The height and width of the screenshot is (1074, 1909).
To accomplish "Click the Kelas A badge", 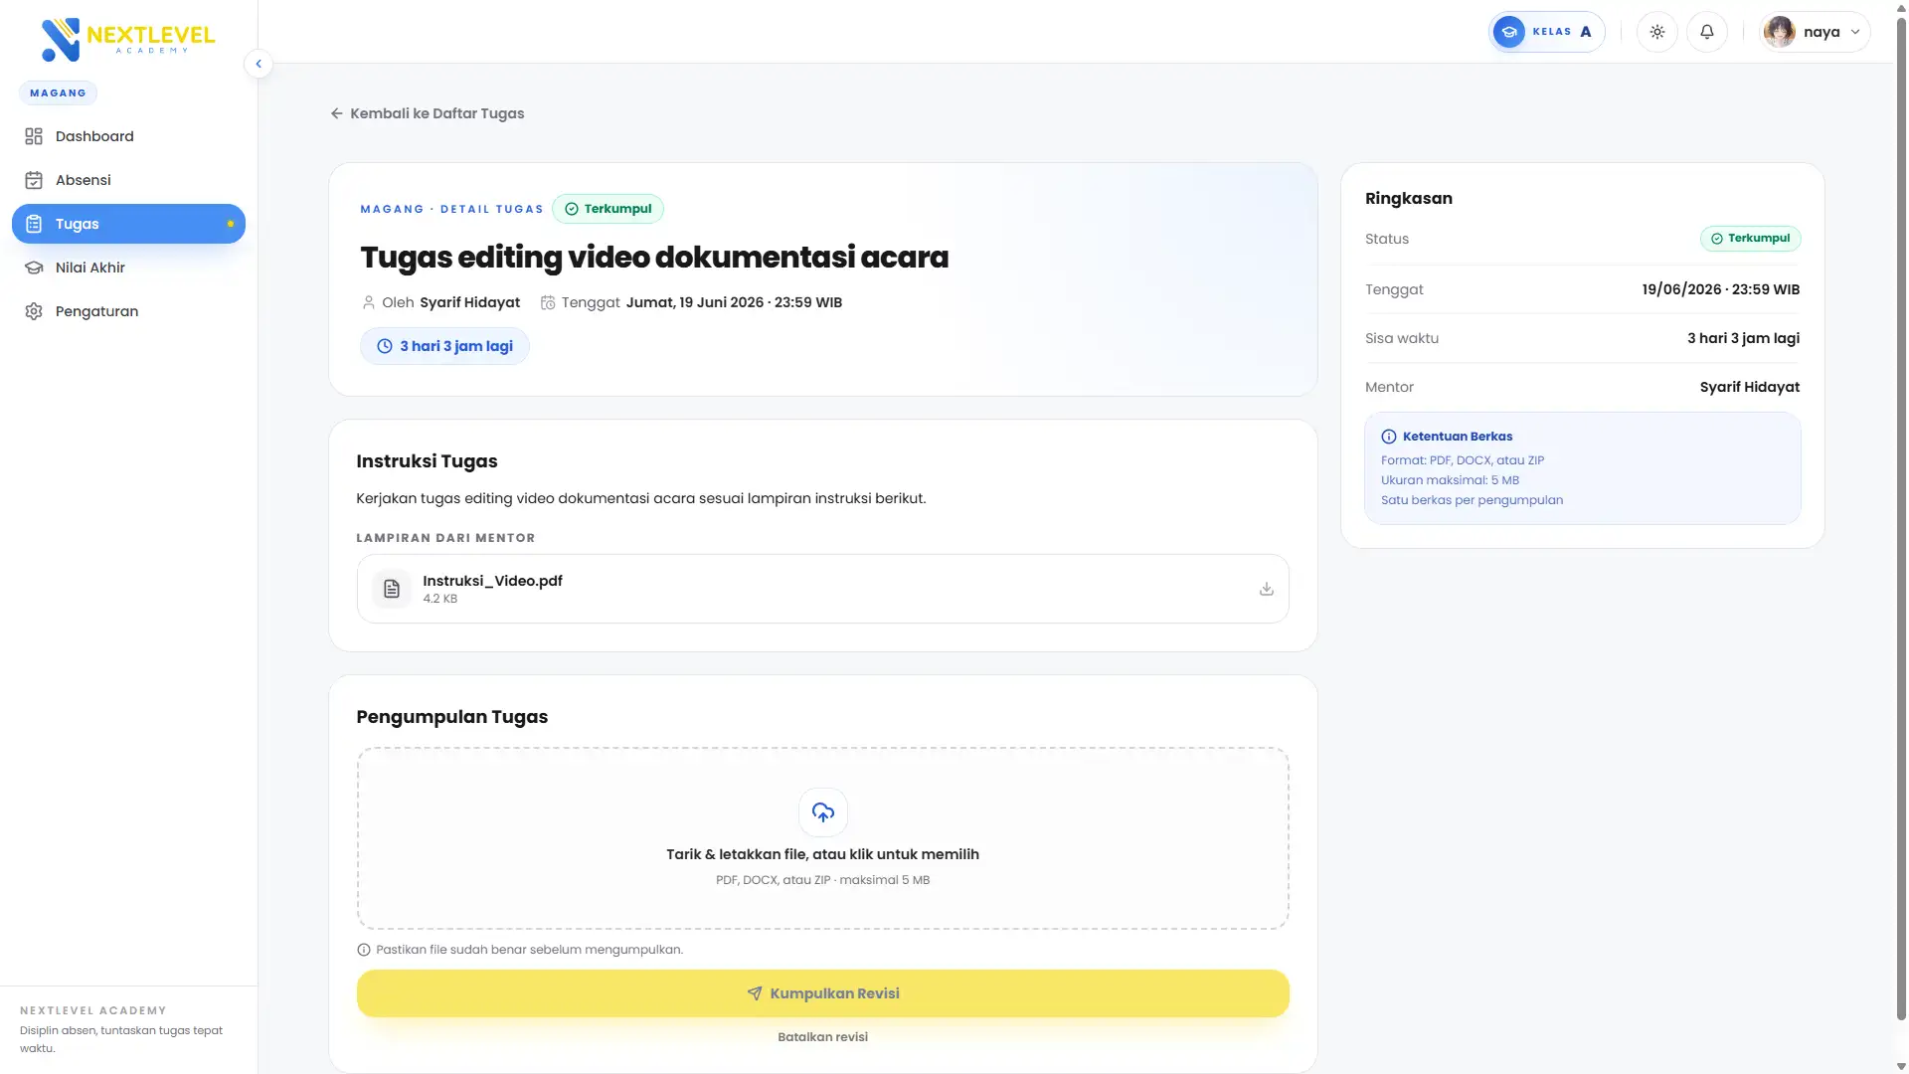I will pos(1547,32).
